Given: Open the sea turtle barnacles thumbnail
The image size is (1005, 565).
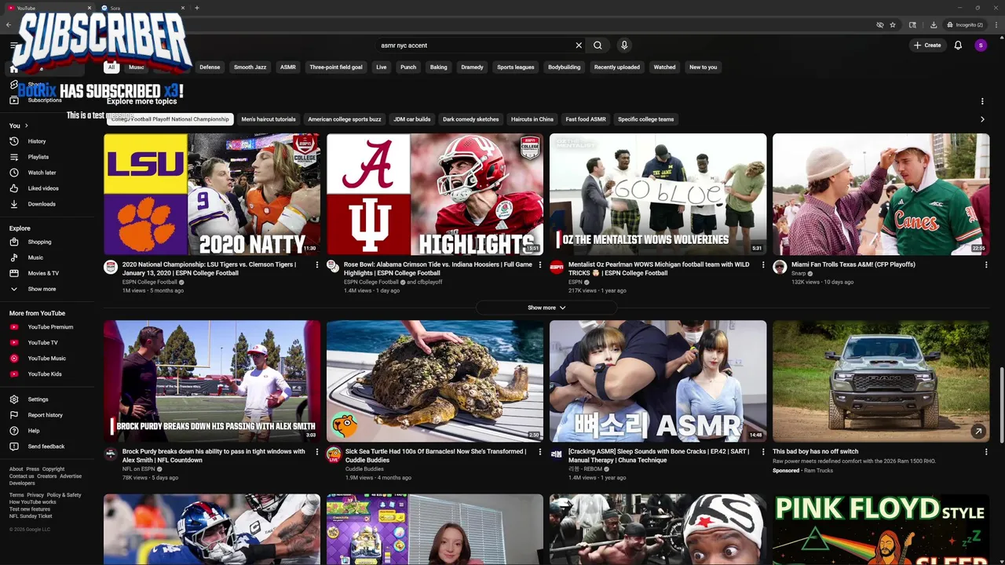Looking at the screenshot, I should 435,381.
